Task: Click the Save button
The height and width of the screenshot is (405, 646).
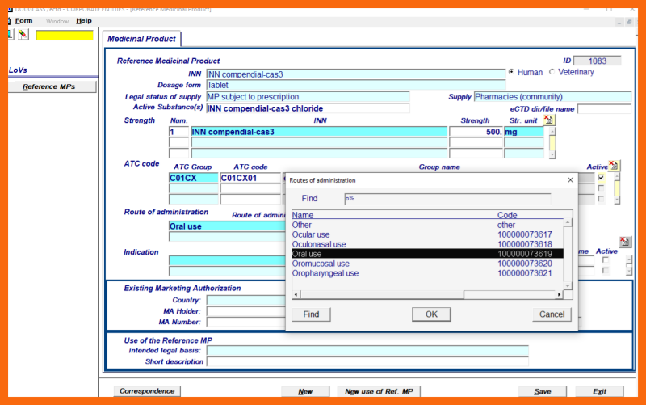Action: click(542, 391)
